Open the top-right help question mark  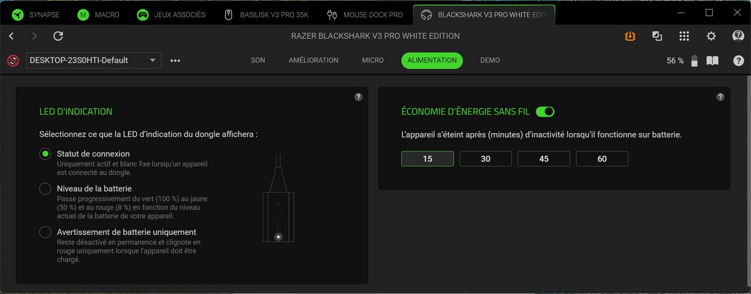pyautogui.click(x=738, y=61)
